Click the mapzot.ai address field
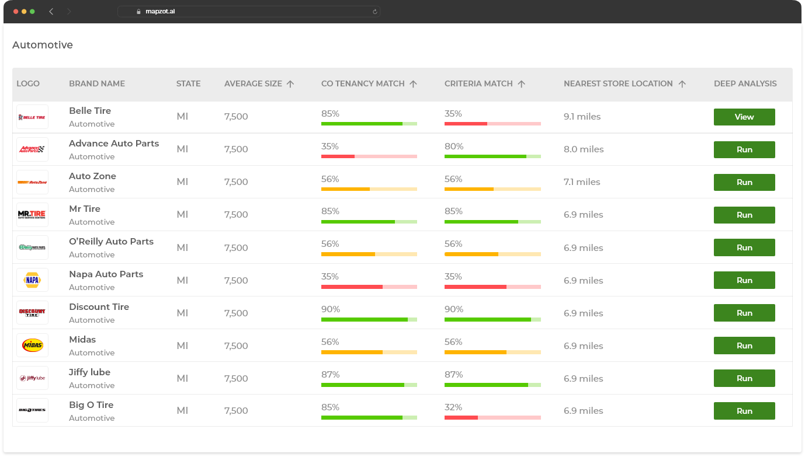The height and width of the screenshot is (457, 805). click(249, 11)
